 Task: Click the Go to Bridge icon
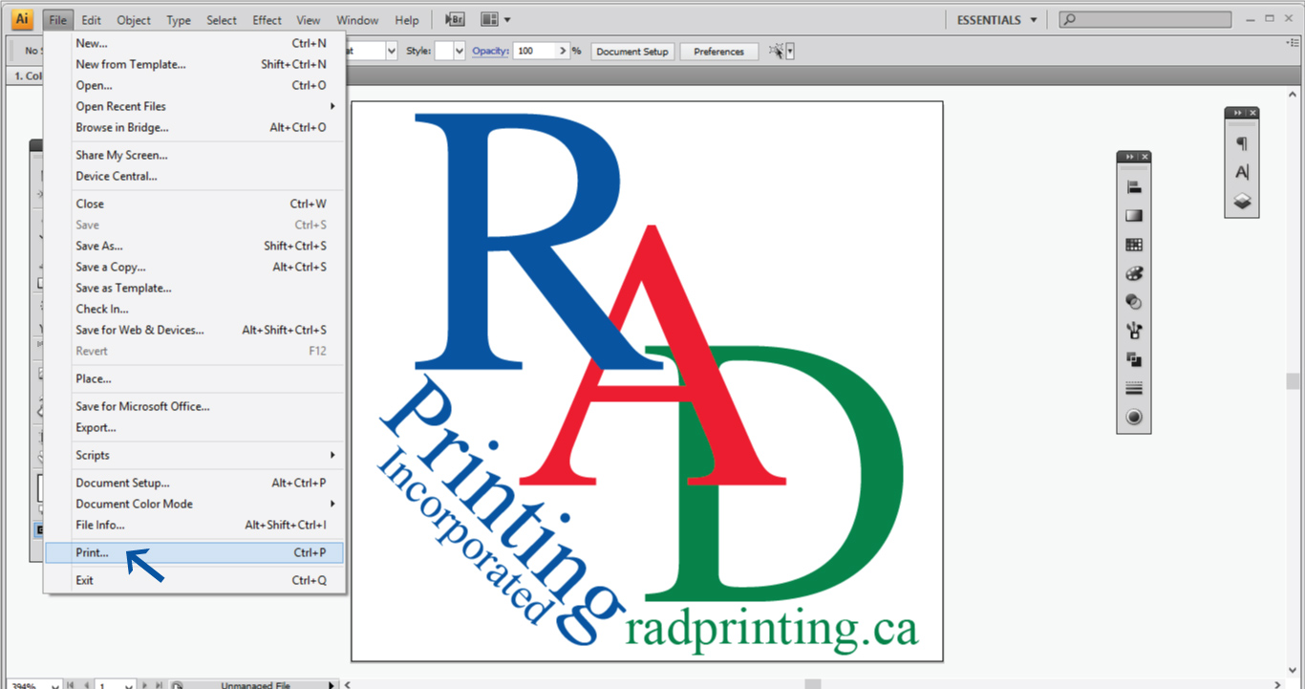(x=453, y=19)
